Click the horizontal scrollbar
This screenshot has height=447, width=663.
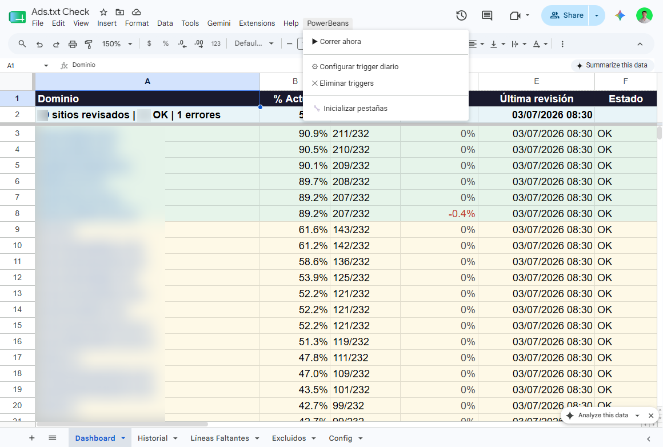point(123,424)
